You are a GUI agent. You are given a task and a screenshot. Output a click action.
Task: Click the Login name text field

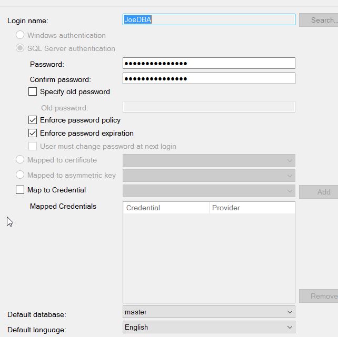[x=208, y=20]
